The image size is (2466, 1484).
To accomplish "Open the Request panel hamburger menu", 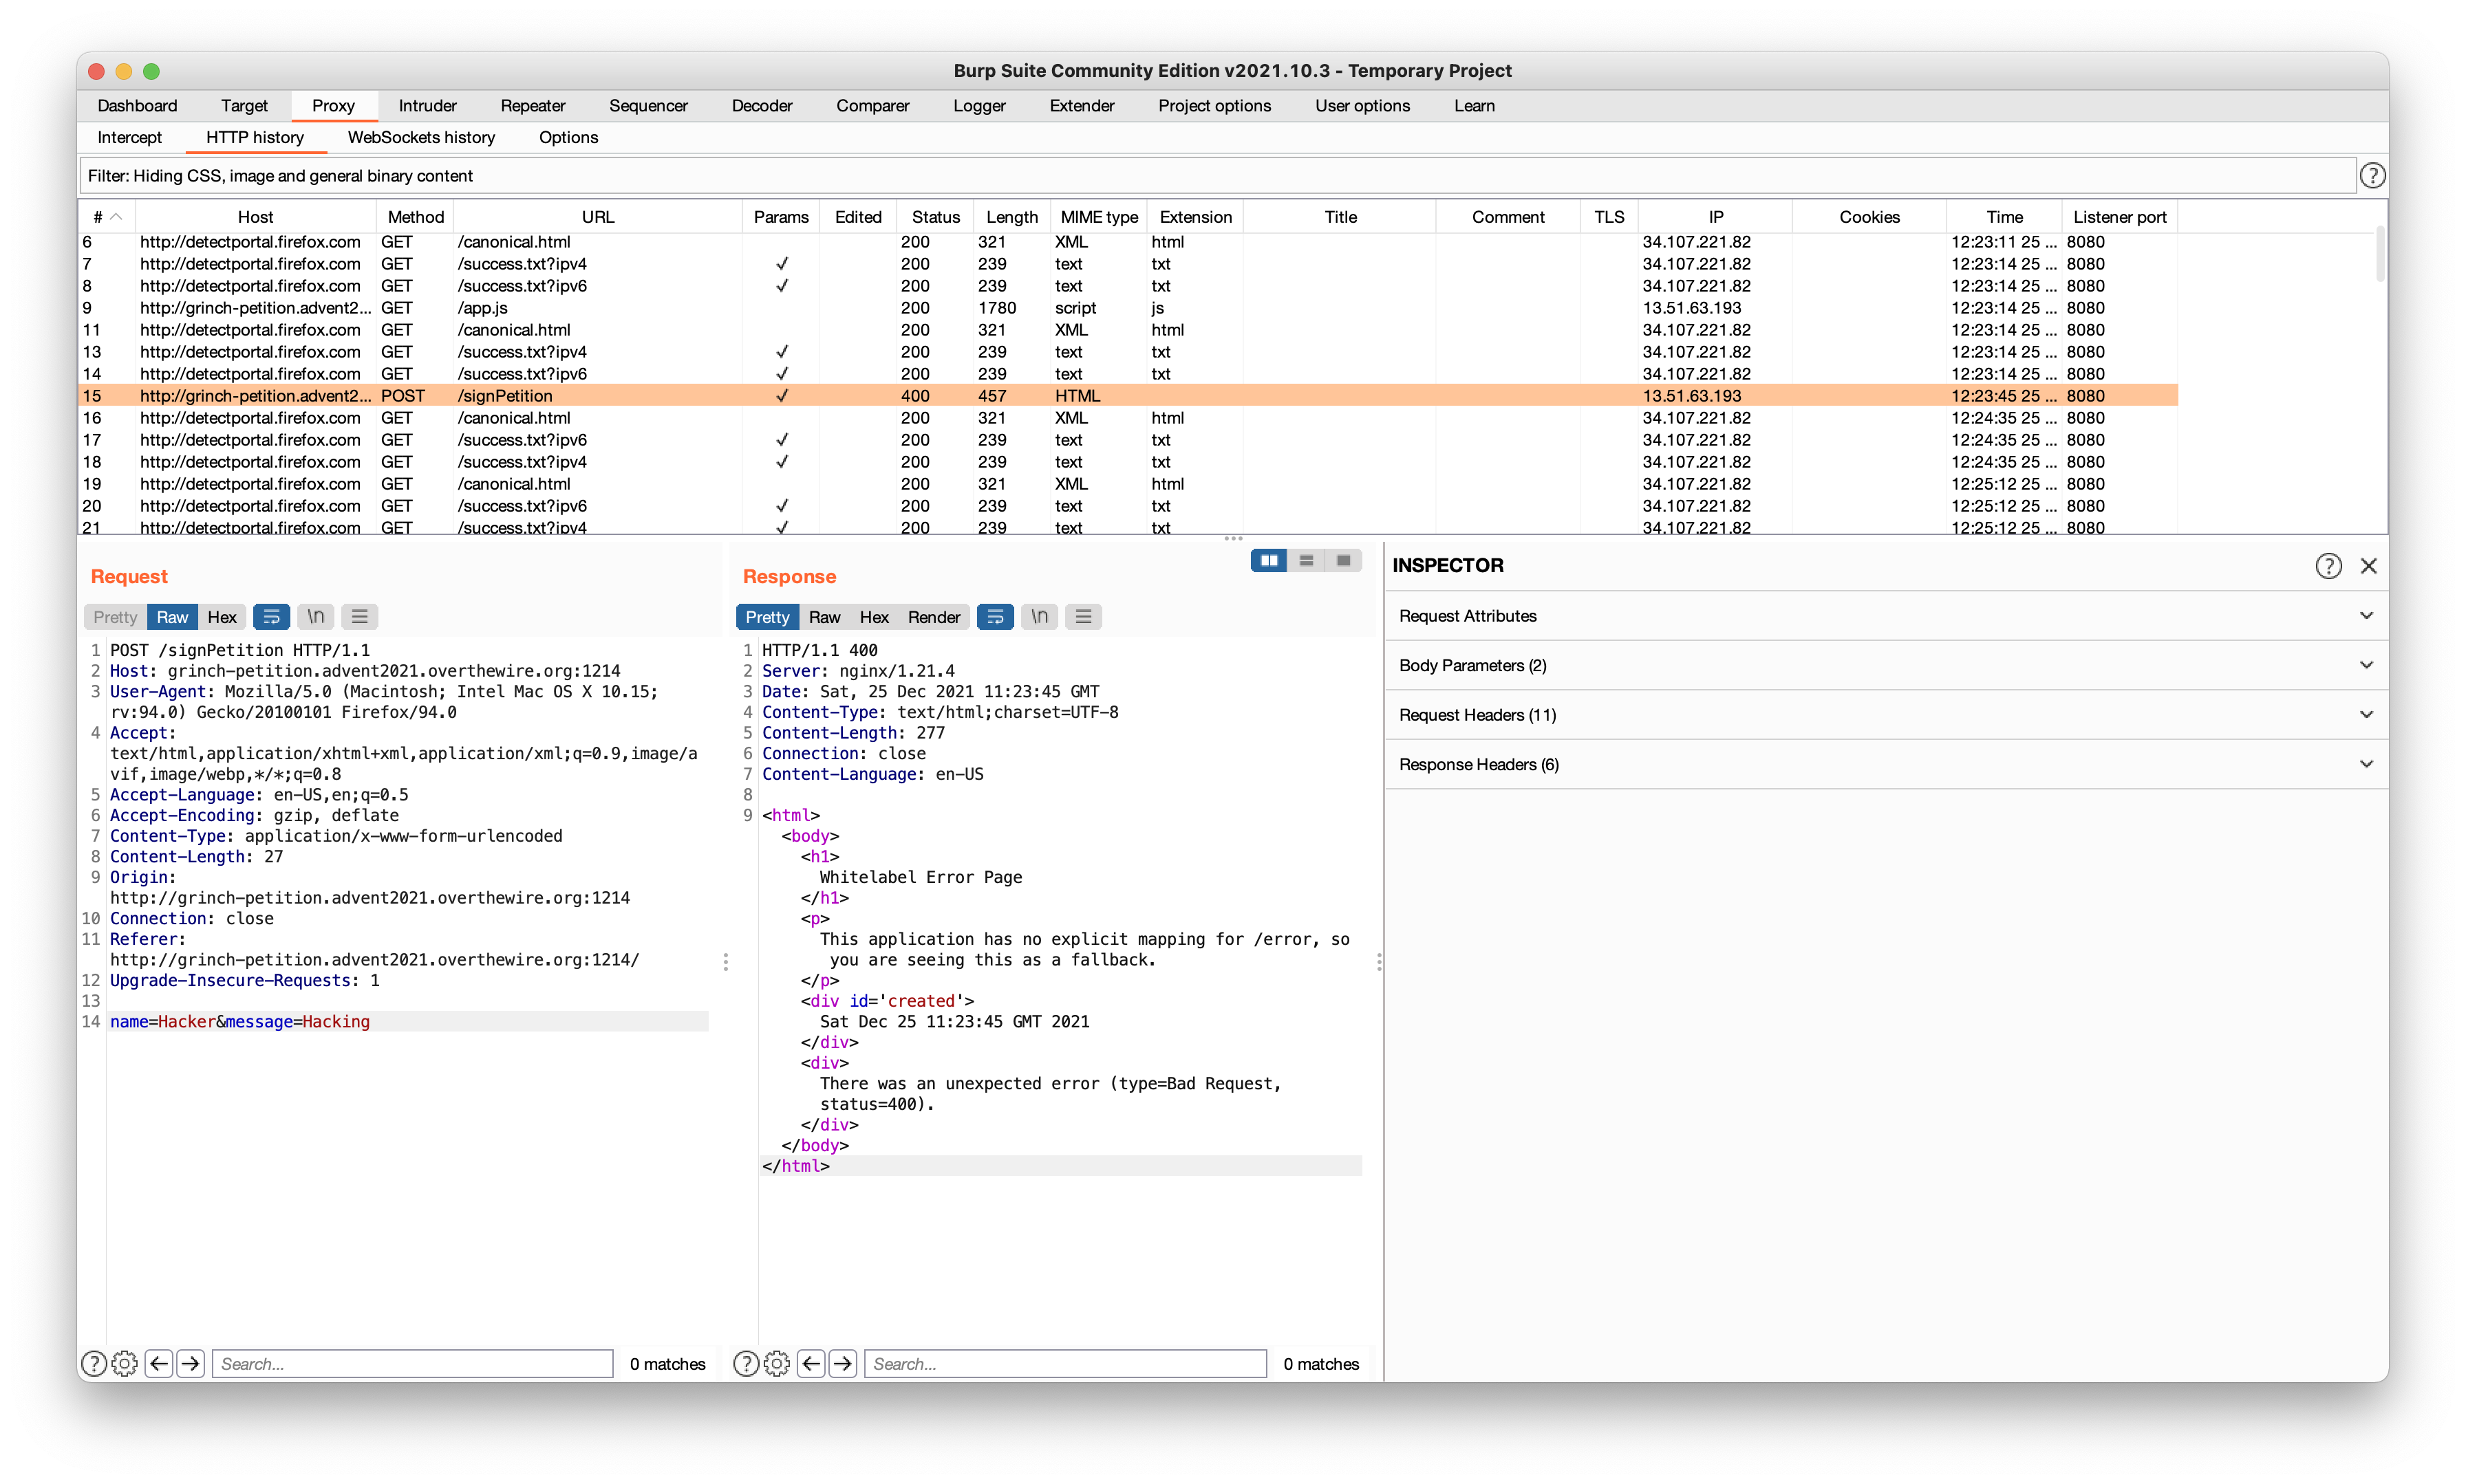I will [x=359, y=617].
